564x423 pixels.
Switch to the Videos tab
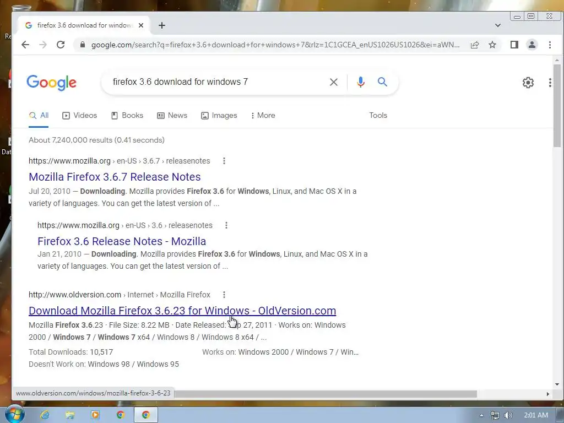point(79,116)
